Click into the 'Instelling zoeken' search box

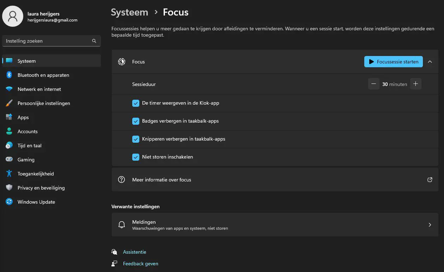[x=51, y=41]
